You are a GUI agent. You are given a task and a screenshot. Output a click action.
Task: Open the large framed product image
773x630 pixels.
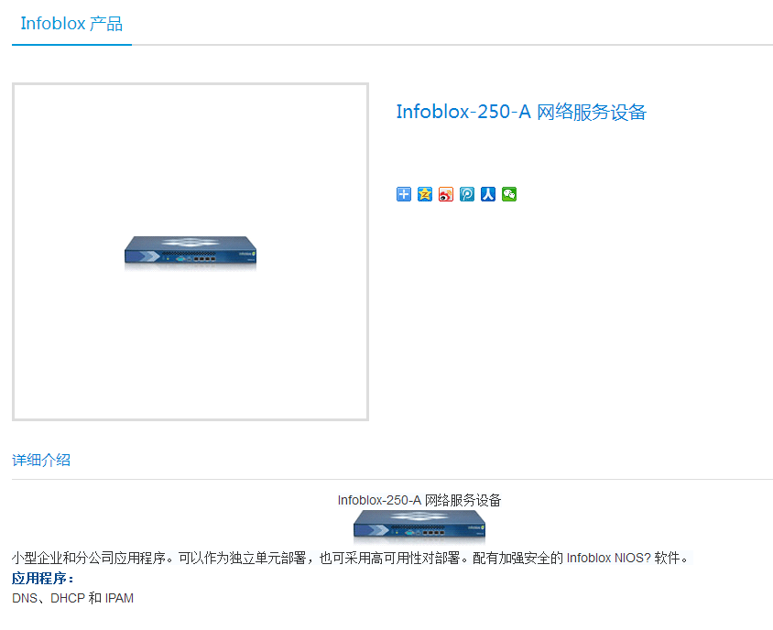pyautogui.click(x=191, y=252)
